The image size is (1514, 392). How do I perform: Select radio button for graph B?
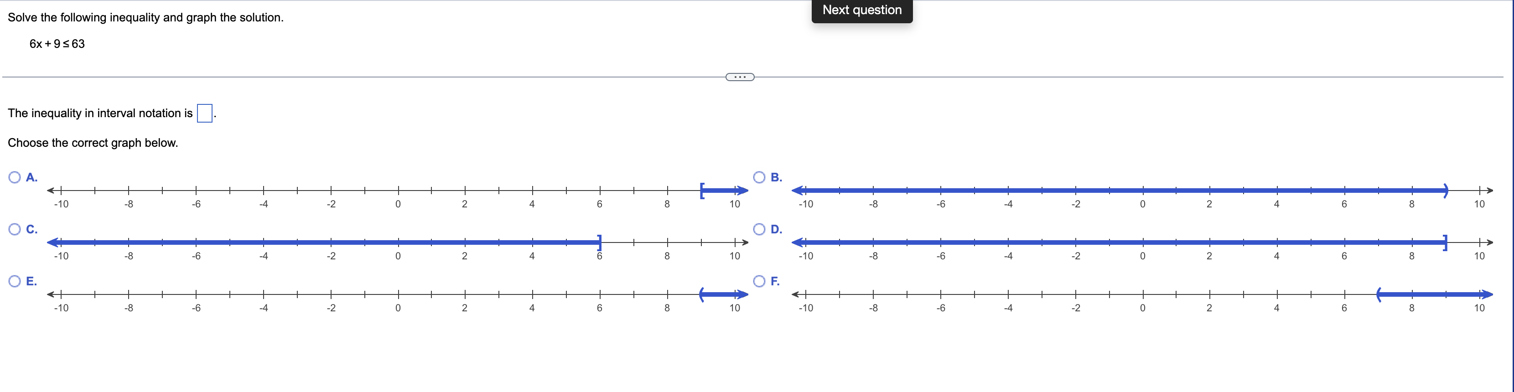pos(759,176)
